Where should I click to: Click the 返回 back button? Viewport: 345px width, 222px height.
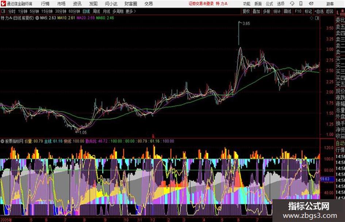(329, 11)
